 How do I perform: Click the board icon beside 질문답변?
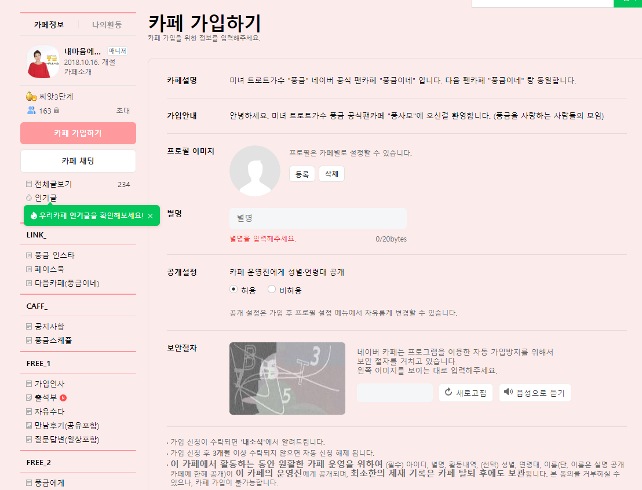click(x=28, y=440)
